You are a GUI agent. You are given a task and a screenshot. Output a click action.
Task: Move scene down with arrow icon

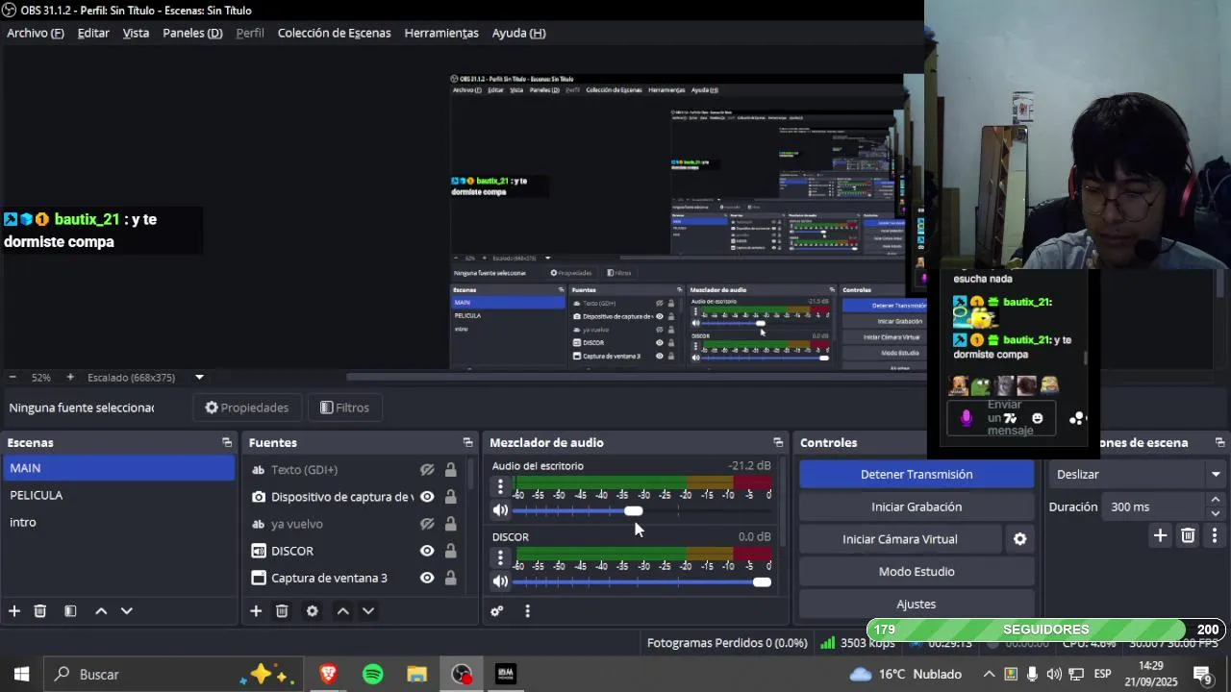coord(126,611)
